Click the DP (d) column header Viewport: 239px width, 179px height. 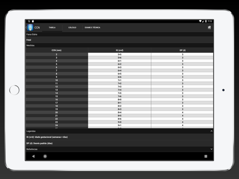[x=182, y=50]
